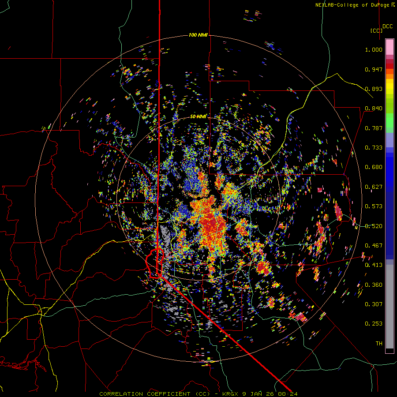
Task: Select the 0.947 legend value
Action: [x=374, y=69]
